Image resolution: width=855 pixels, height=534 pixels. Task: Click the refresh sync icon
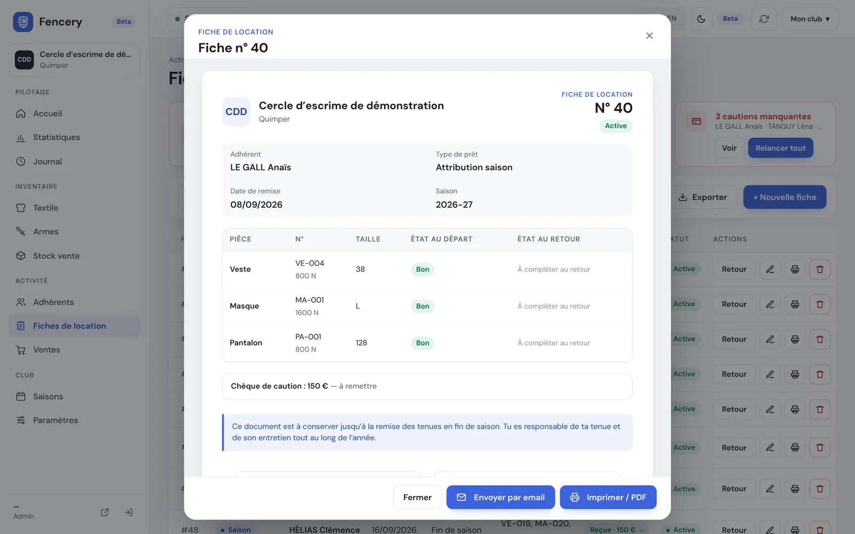point(764,19)
